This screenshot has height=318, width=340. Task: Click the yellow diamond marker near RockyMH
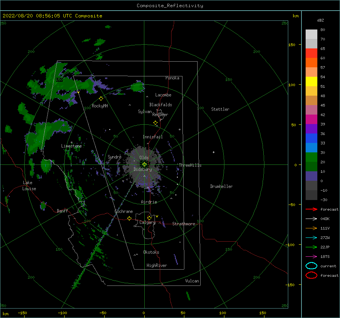coord(101,99)
